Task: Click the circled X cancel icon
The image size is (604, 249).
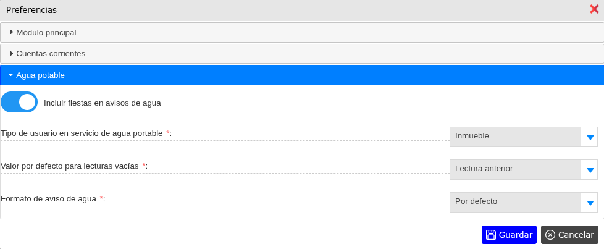Action: coord(550,235)
